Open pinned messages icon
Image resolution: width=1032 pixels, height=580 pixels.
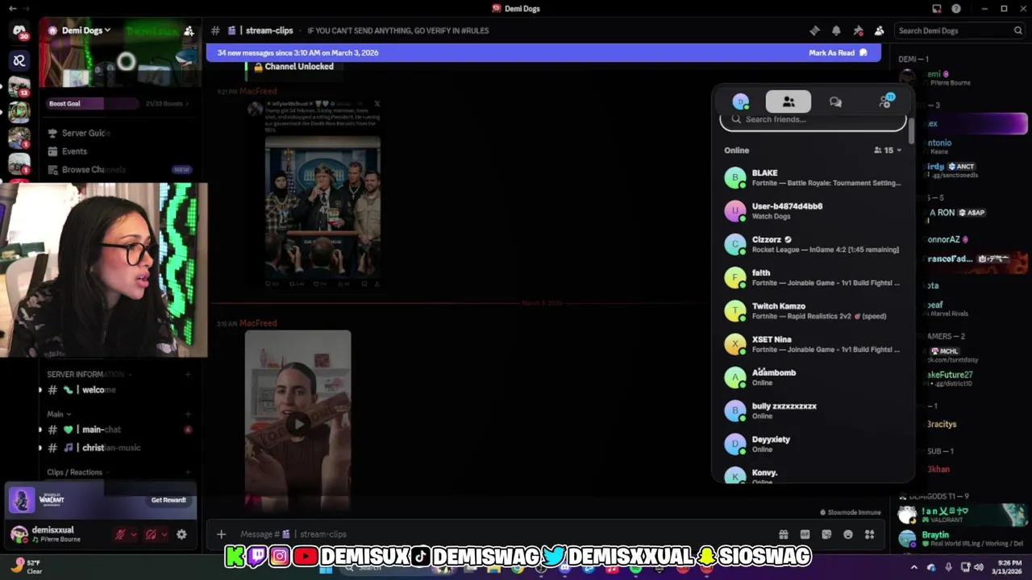click(858, 31)
